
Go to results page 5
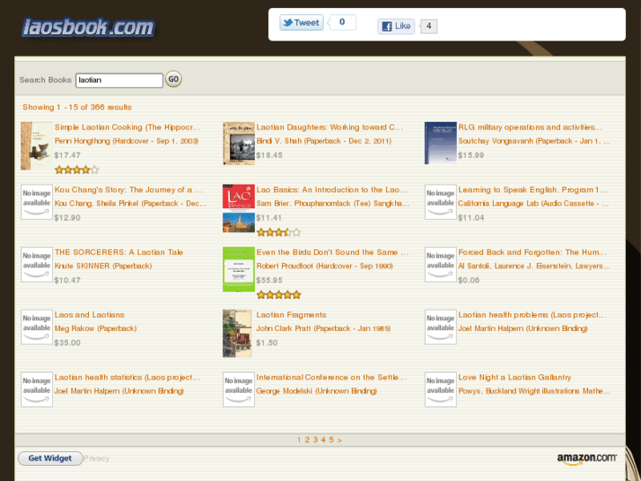[x=332, y=440]
